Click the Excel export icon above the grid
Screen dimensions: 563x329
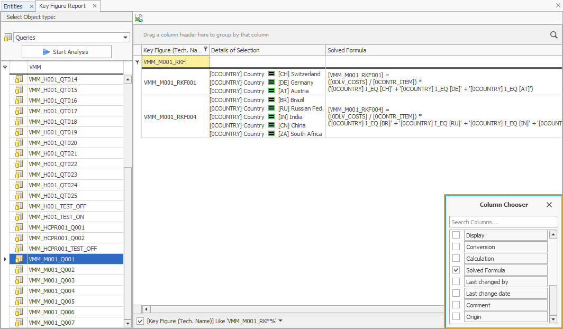139,19
